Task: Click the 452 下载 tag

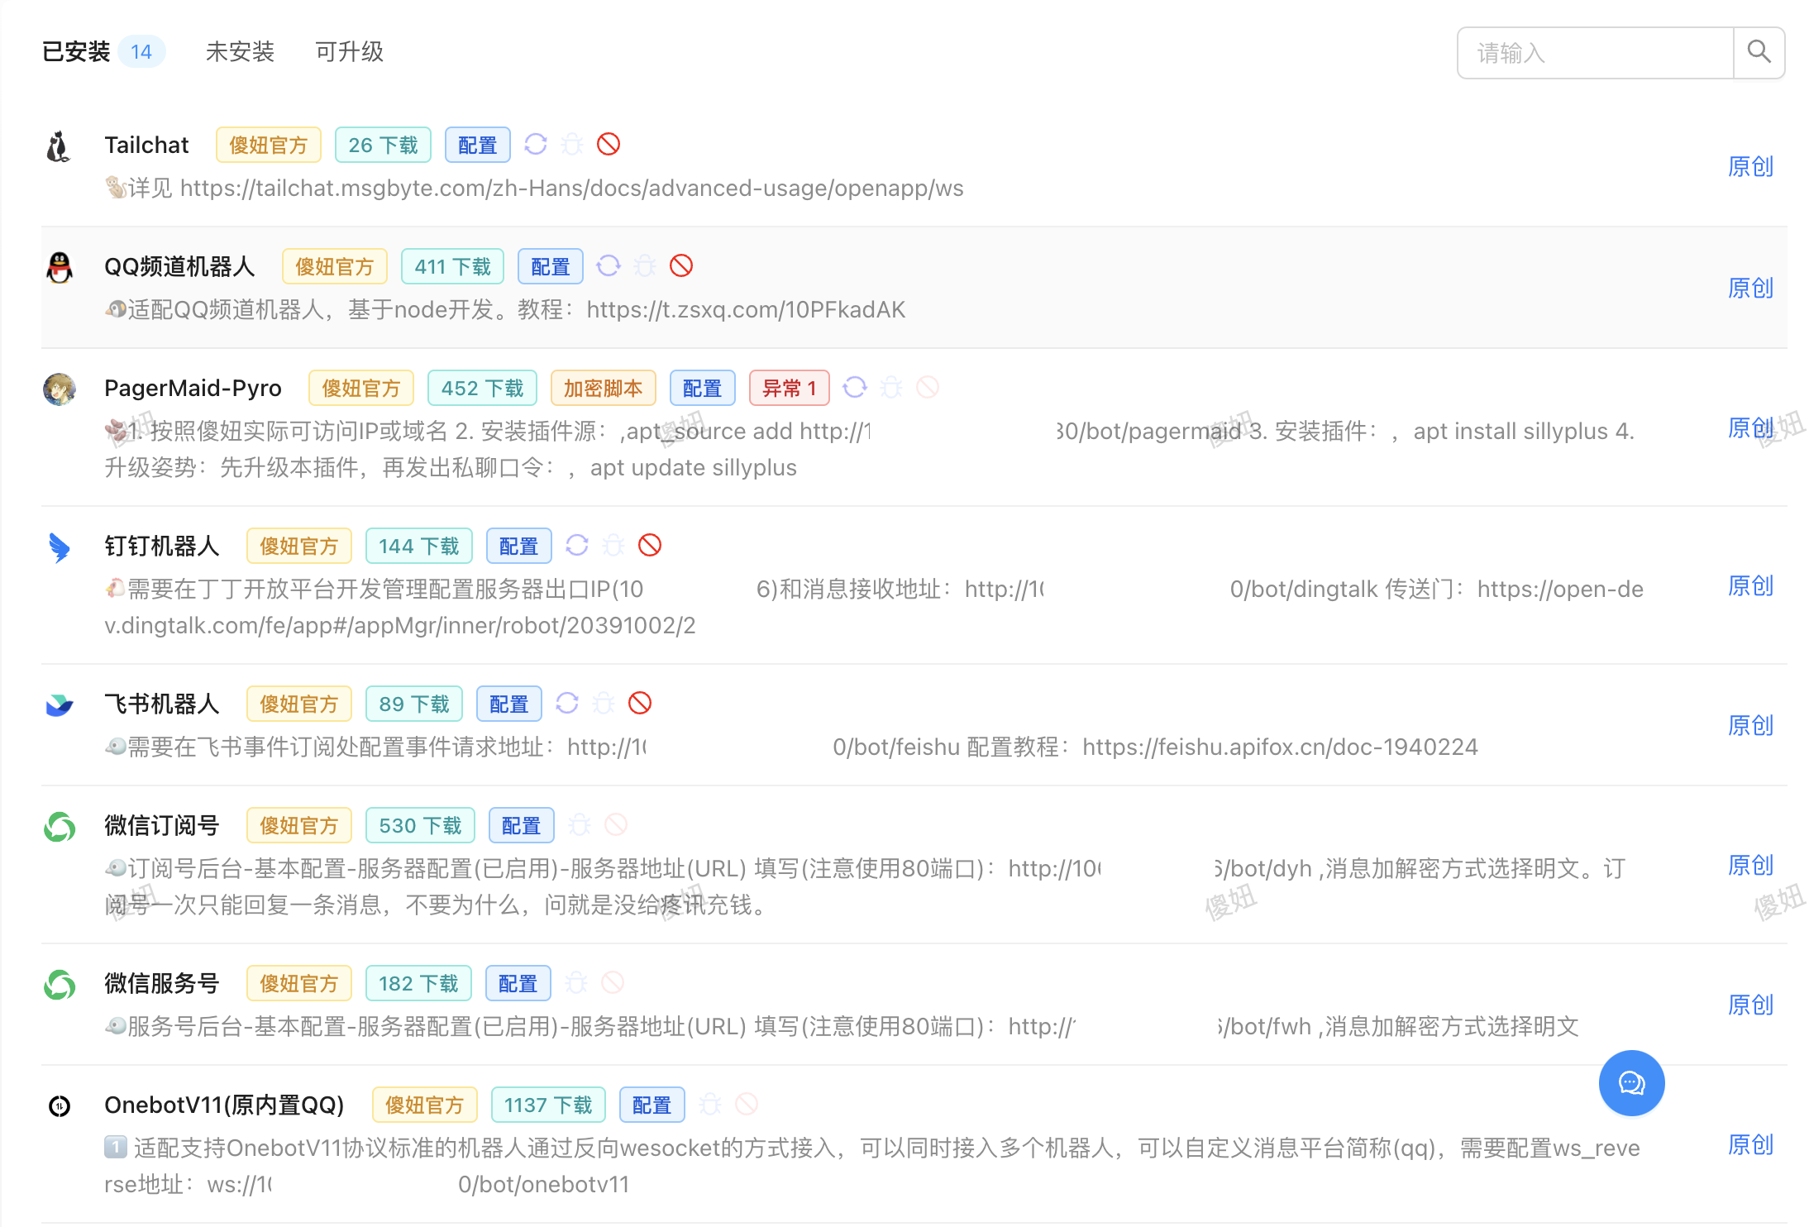Action: (x=482, y=389)
